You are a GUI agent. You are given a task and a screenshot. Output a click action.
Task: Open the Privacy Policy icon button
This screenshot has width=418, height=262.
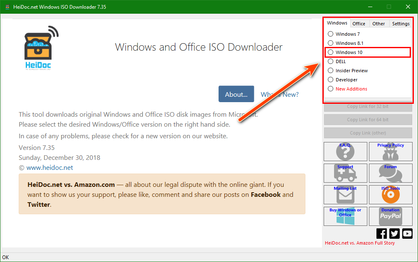point(391,152)
